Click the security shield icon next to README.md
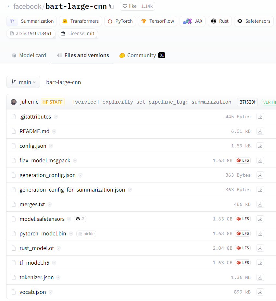The height and width of the screenshot is (301, 276). click(x=54, y=131)
